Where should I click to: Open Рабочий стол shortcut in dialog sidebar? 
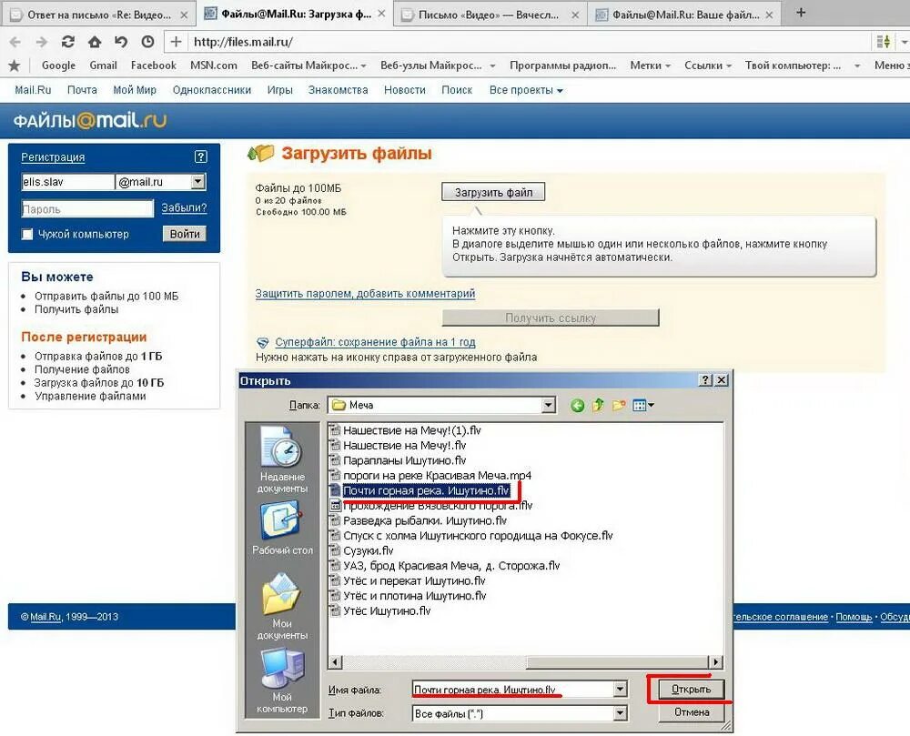282,528
